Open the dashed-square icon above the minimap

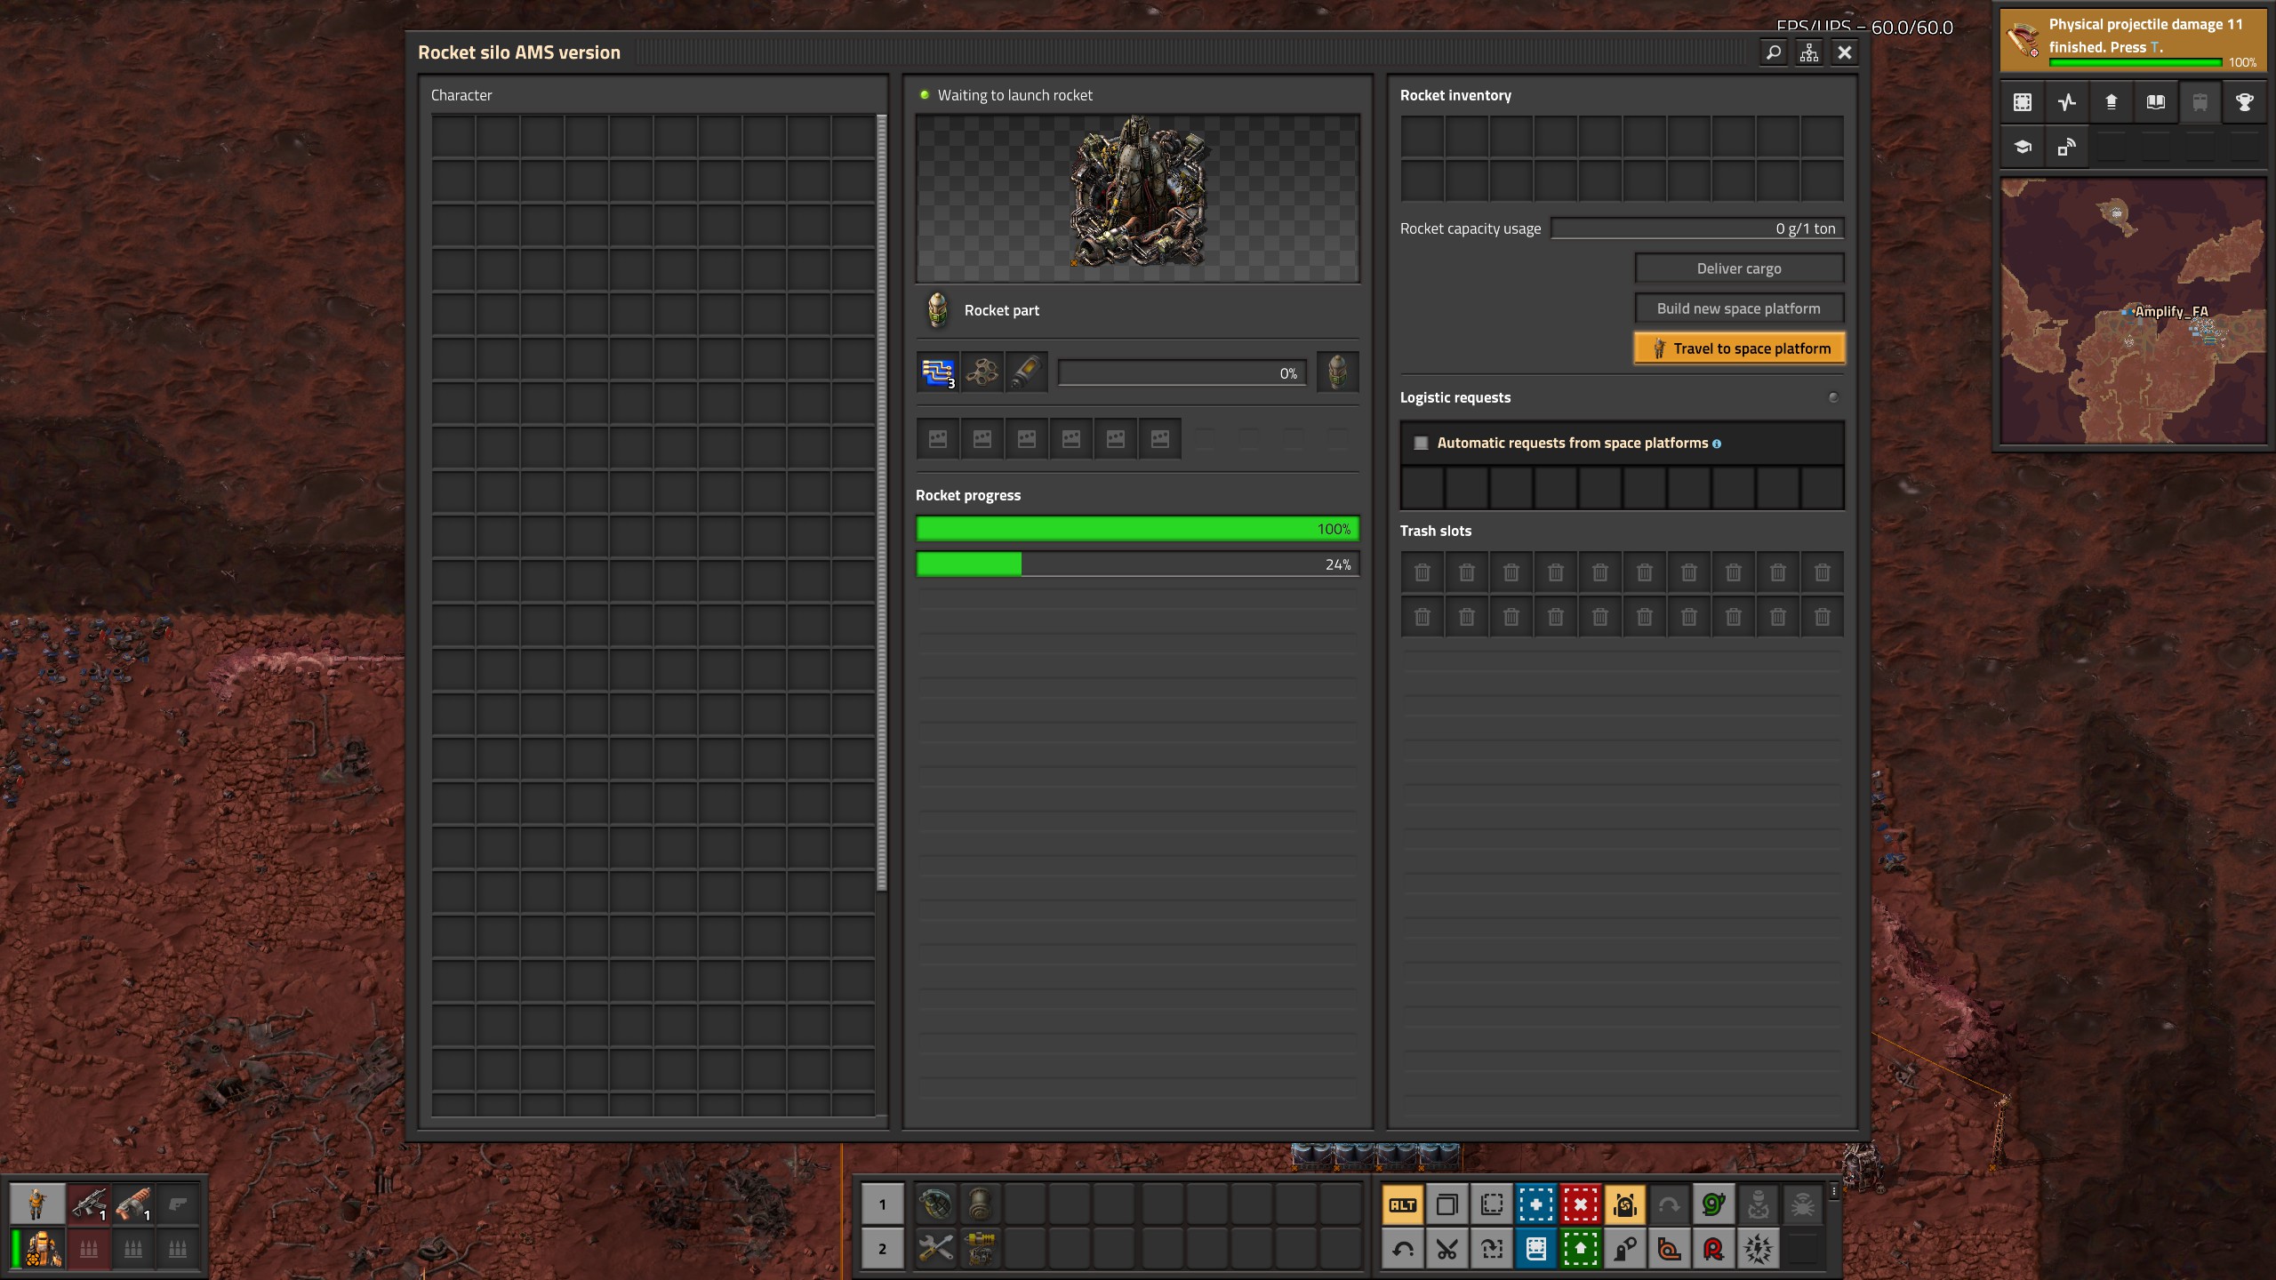pos(2023,102)
